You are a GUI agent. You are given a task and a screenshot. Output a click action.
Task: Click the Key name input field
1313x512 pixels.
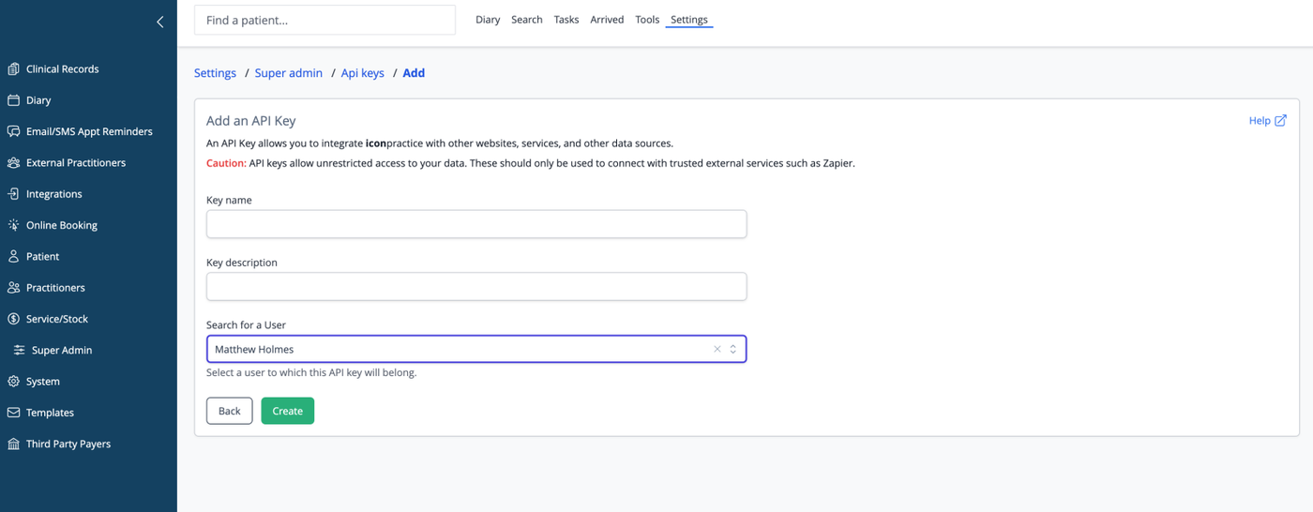(476, 224)
